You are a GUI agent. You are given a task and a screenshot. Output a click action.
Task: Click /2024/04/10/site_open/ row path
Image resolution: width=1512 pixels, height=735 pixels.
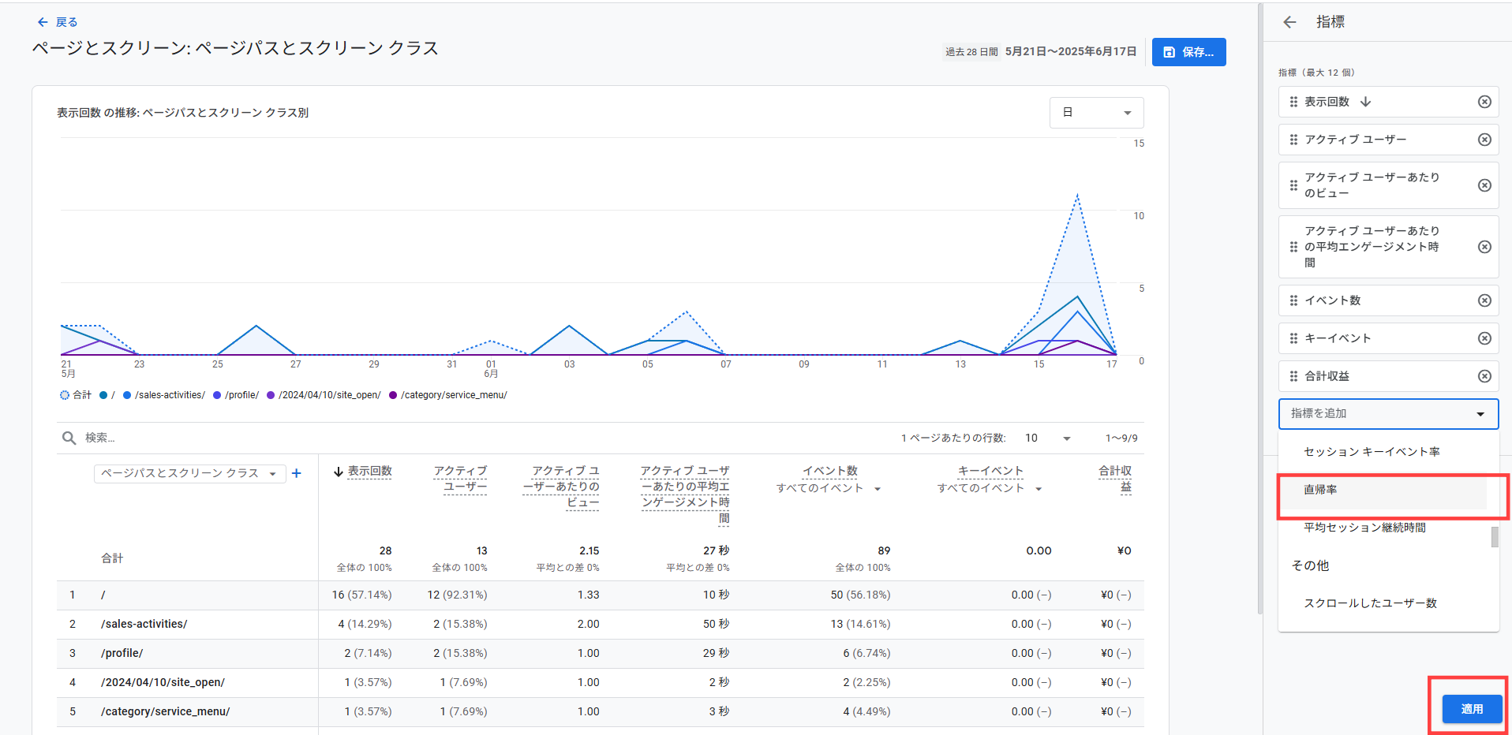click(x=163, y=682)
